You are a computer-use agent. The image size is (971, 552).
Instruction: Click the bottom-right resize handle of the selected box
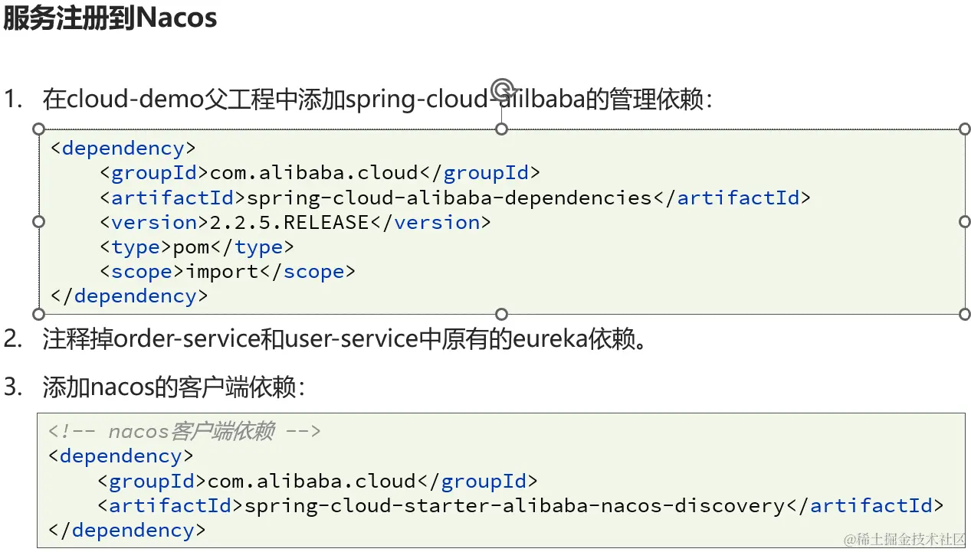pos(965,314)
